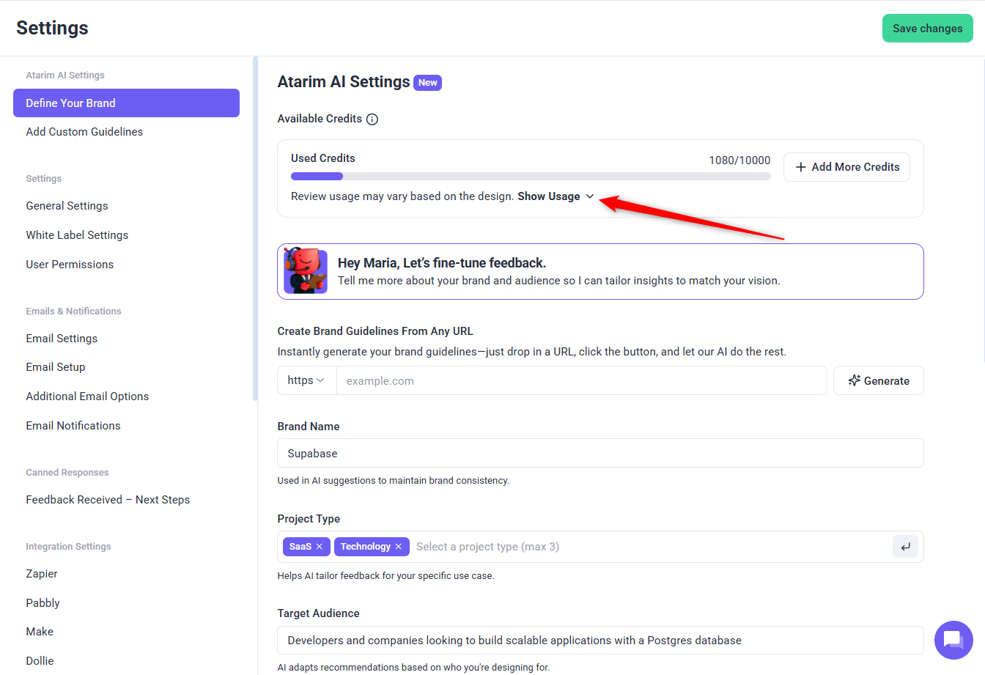Click Add More Credits plus button
985x675 pixels.
click(846, 167)
